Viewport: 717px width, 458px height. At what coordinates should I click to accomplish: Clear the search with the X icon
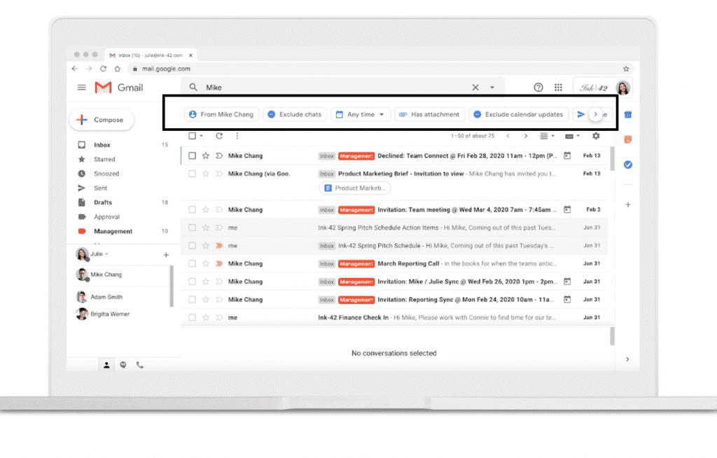point(475,88)
